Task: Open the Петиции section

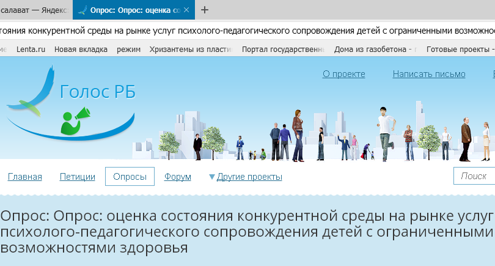Action: tap(77, 177)
